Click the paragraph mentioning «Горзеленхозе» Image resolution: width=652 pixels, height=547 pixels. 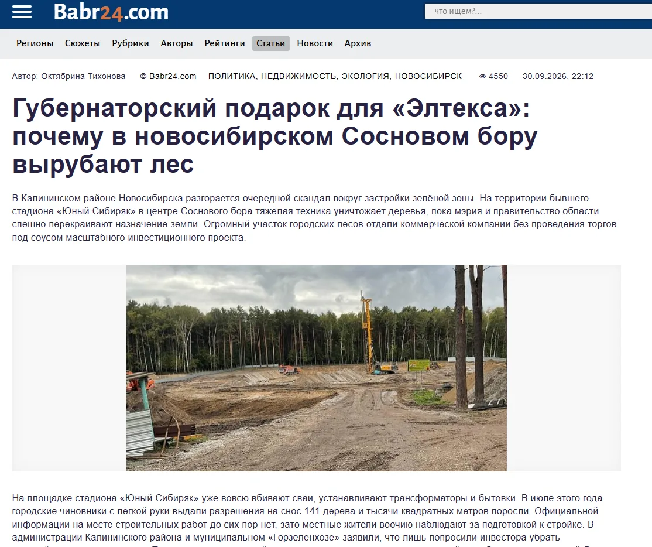[x=307, y=520]
